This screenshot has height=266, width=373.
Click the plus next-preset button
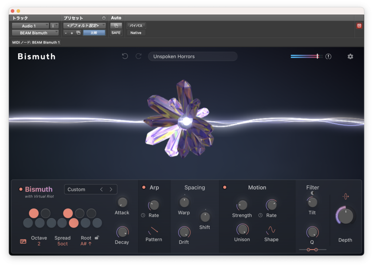click(72, 33)
